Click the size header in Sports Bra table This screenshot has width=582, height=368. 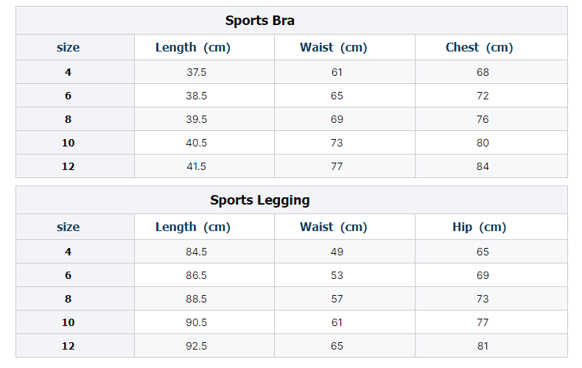[68, 48]
